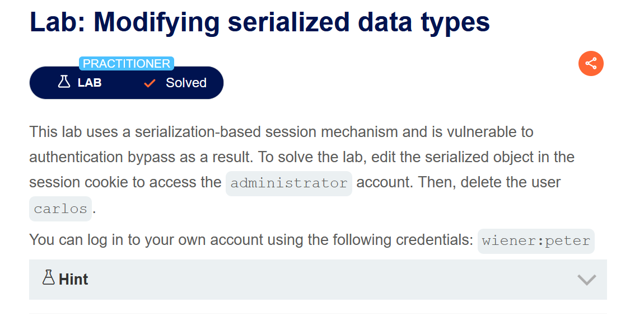Screen dimensions: 630x326
Task: Click the Solved status text
Action: tap(186, 83)
